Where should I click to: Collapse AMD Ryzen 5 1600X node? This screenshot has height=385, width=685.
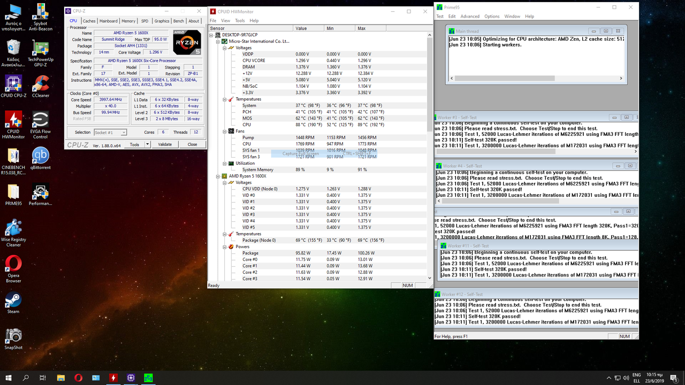pos(218,176)
